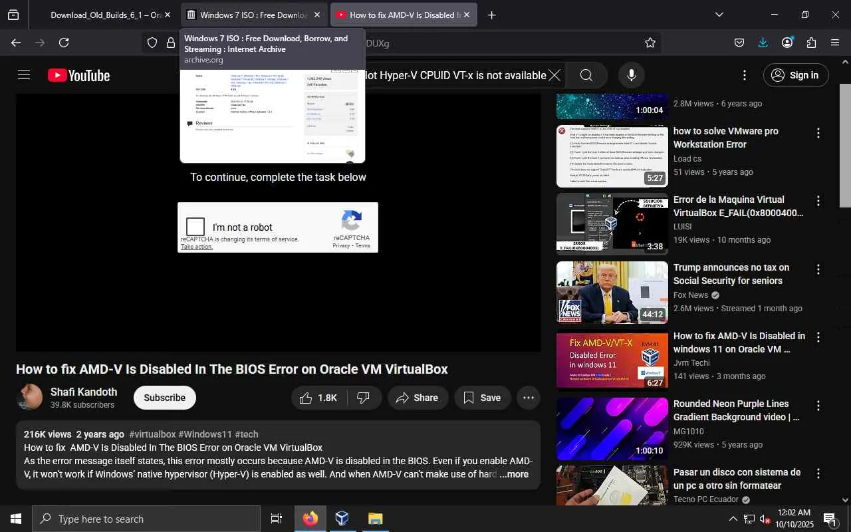
Task: Open options for 'Error de la Maquina Virtual' video
Action: point(818,201)
